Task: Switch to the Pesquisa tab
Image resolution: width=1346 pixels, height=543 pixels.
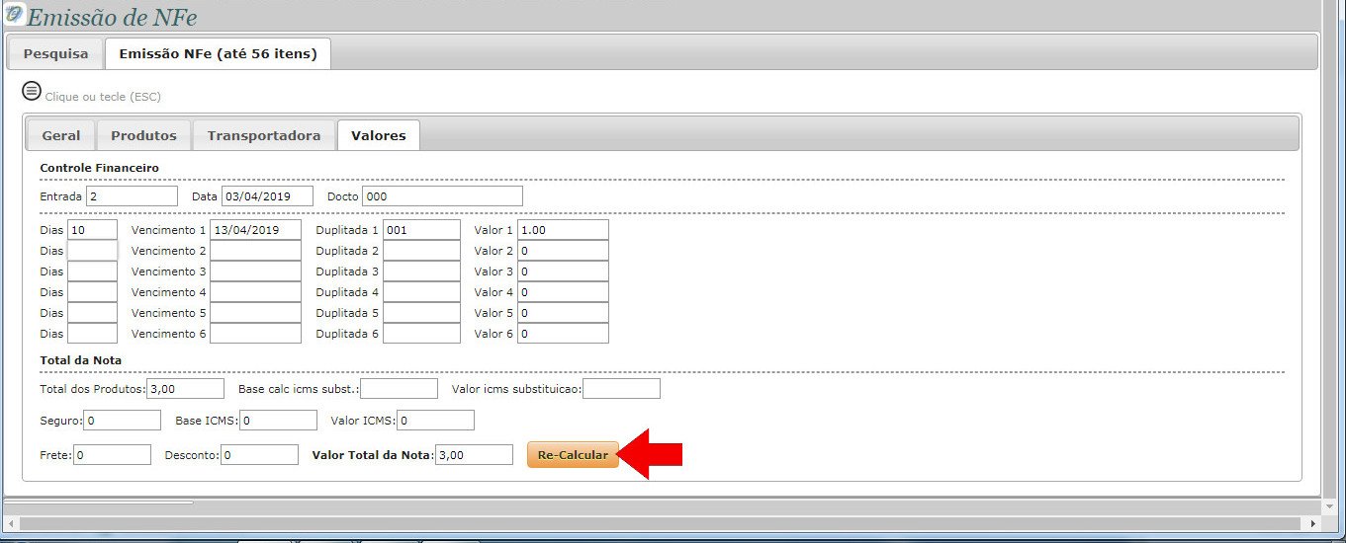Action: (55, 53)
